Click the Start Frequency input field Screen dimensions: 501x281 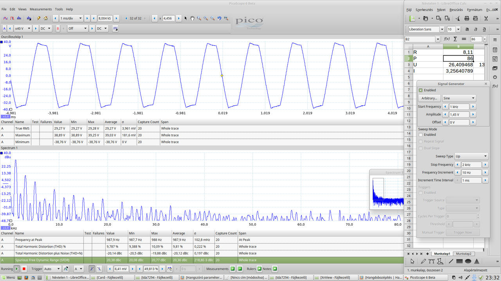[x=459, y=107]
